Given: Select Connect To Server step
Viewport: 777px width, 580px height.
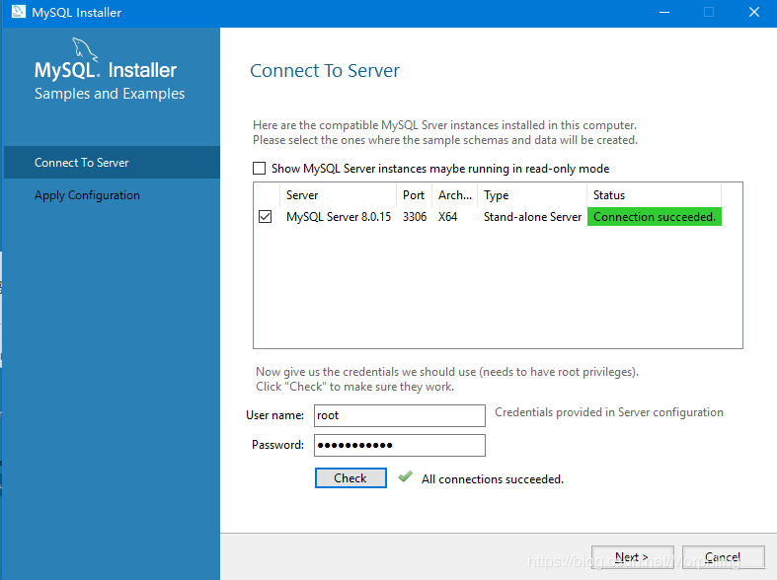Looking at the screenshot, I should [x=112, y=163].
